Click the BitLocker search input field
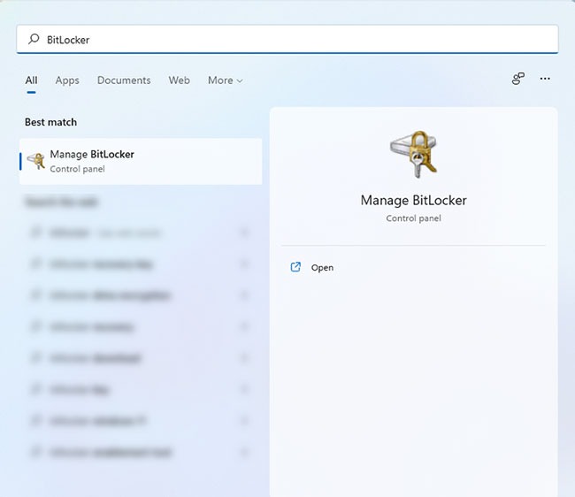The width and height of the screenshot is (575, 497). [x=287, y=39]
